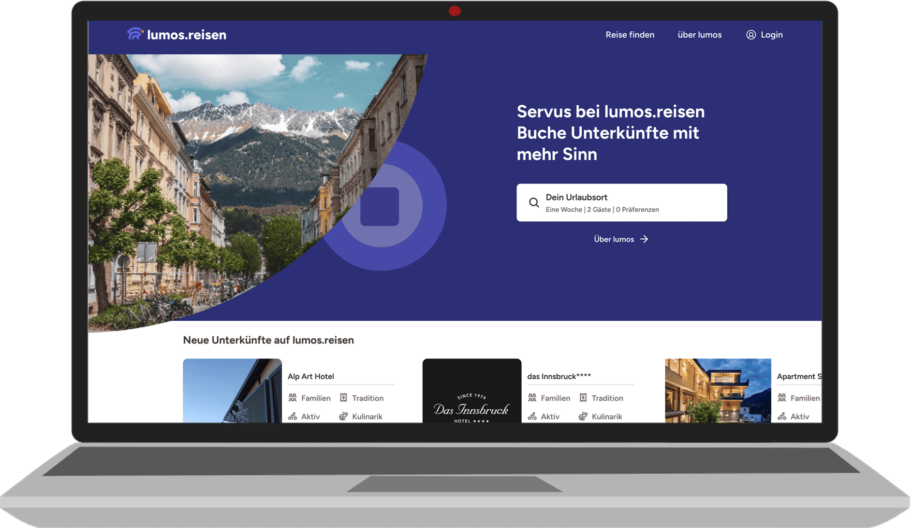
Task: Select Aktiv label on Apartment card
Action: pyautogui.click(x=800, y=416)
